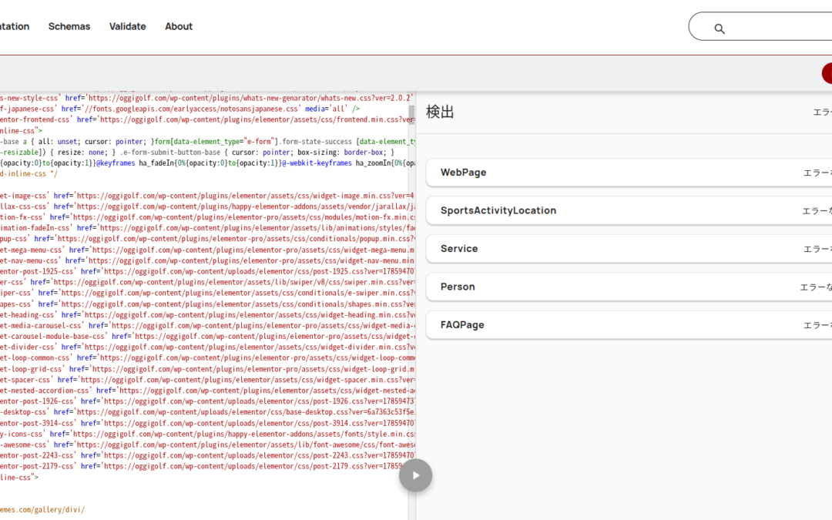Open the About page
This screenshot has width=832, height=520.
coord(179,26)
